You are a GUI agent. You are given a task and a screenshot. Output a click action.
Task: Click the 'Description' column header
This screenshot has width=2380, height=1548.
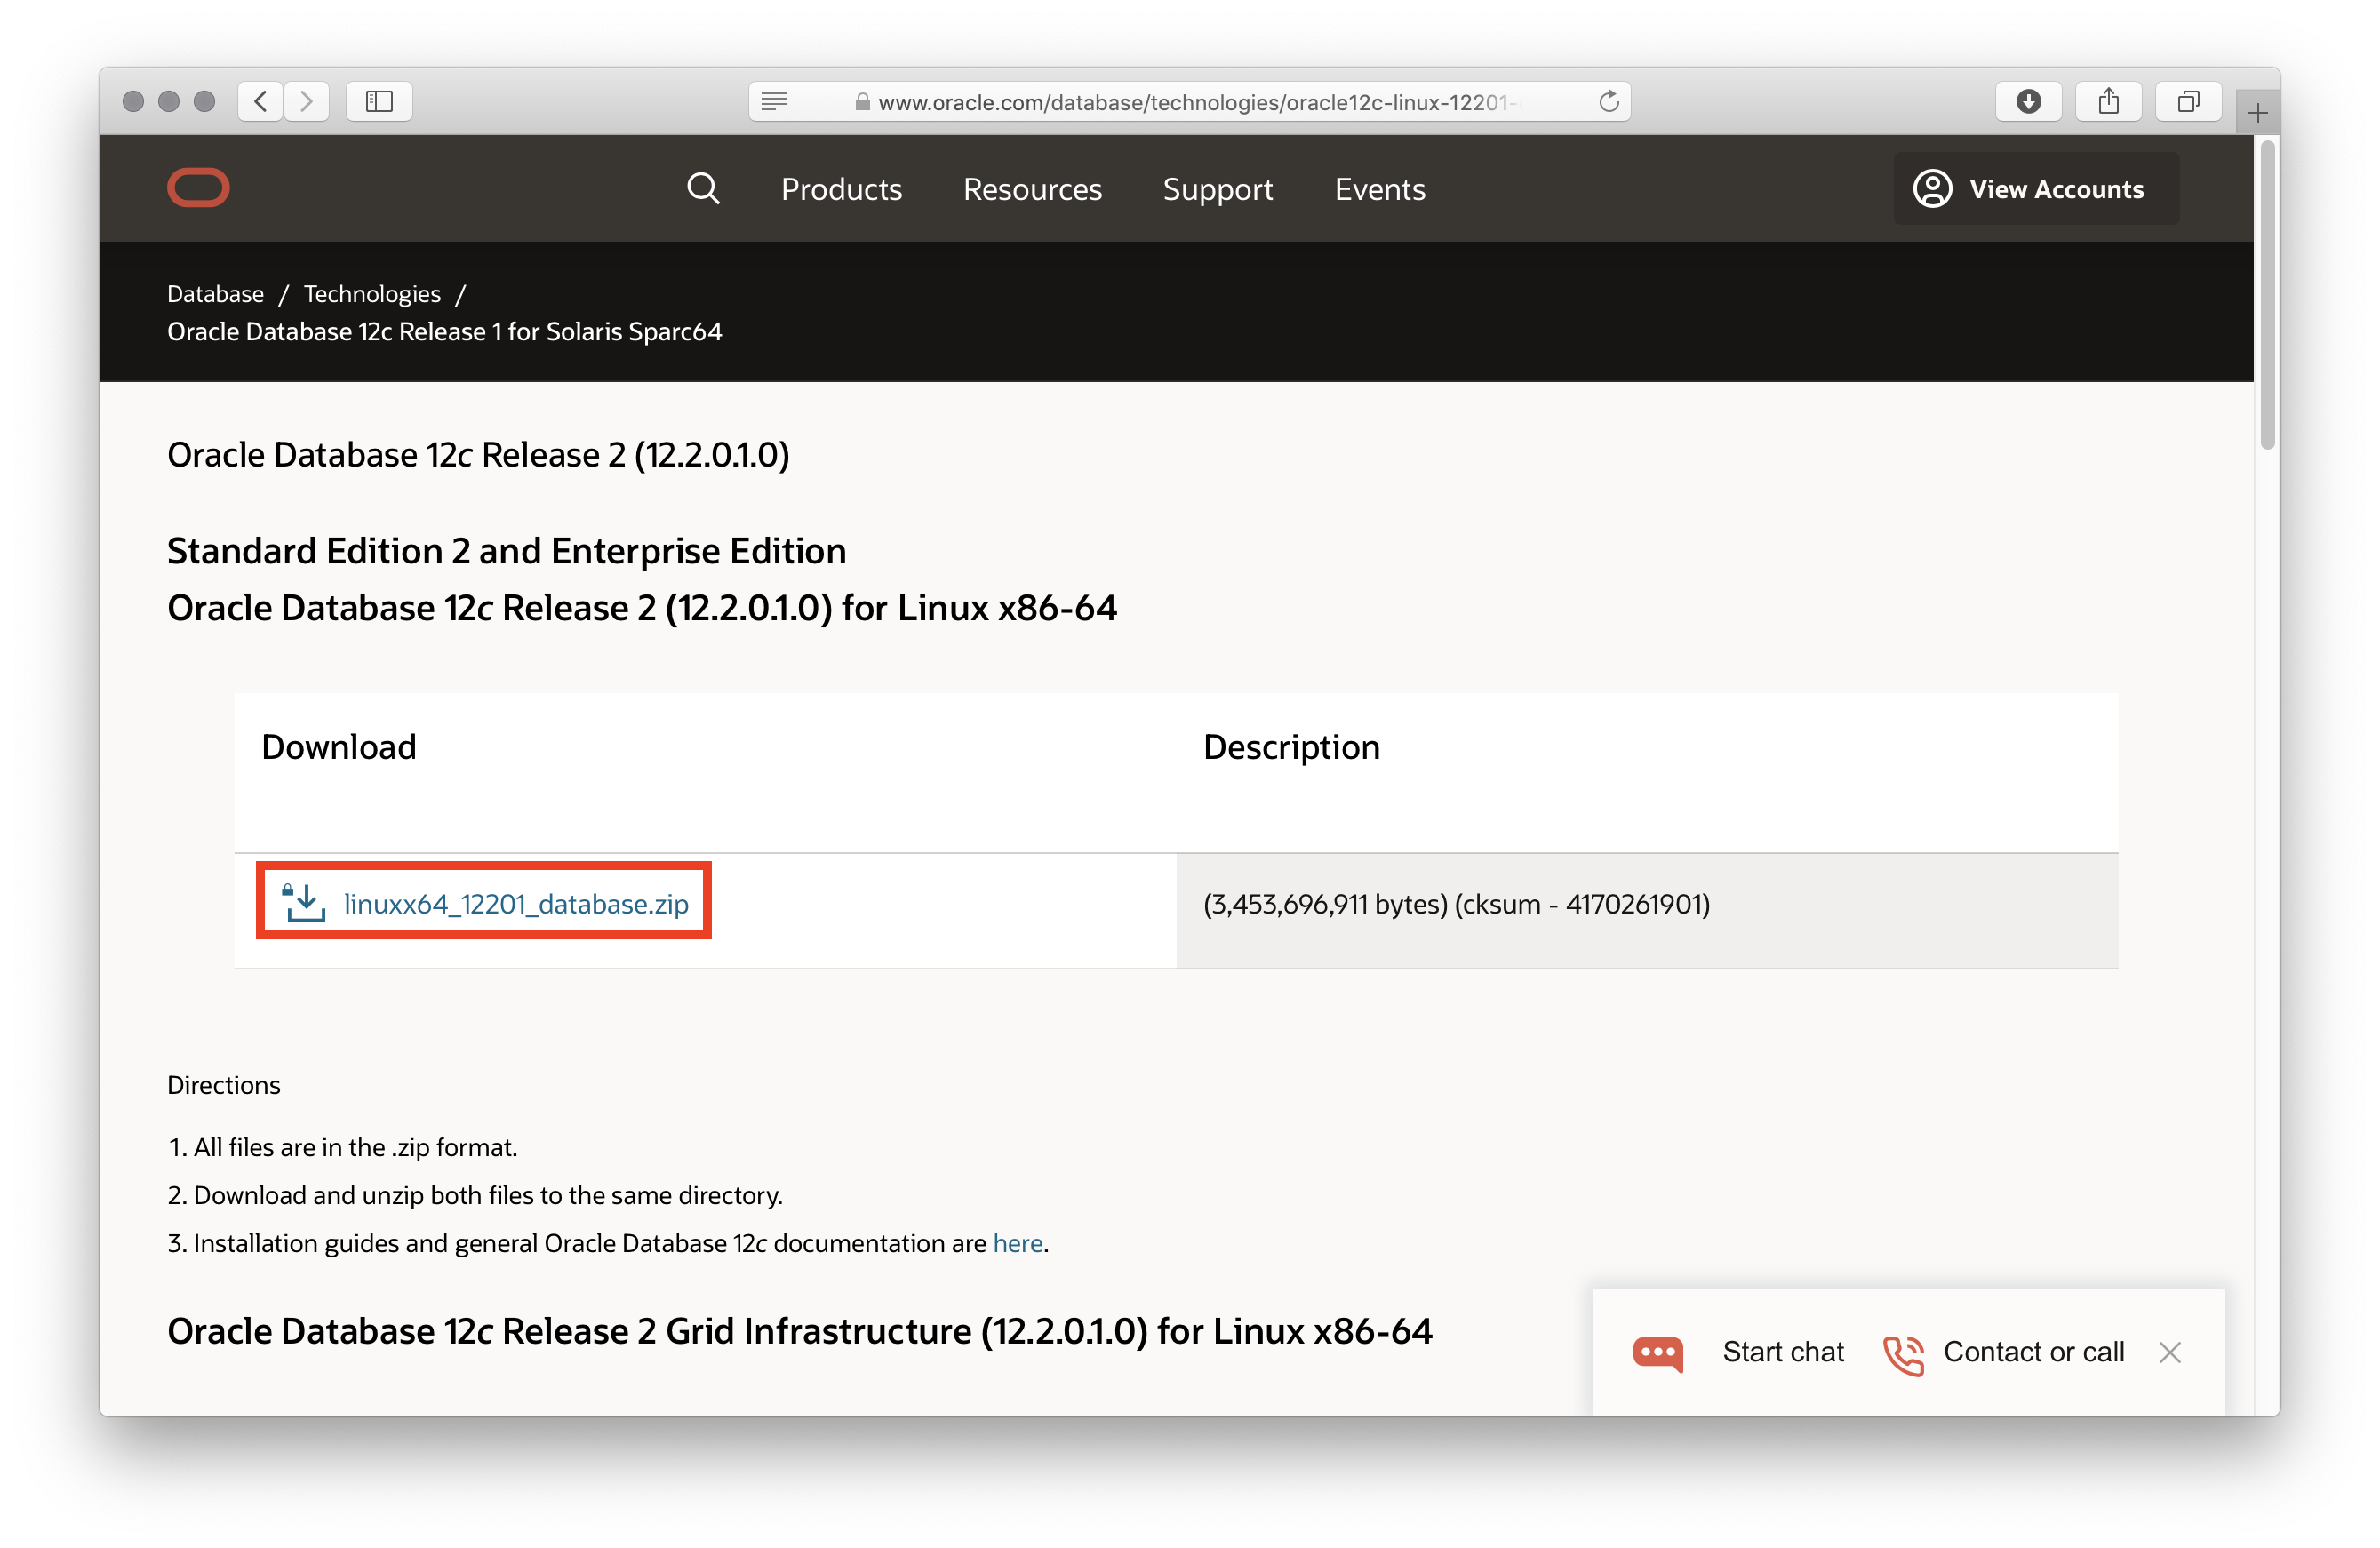click(x=1291, y=747)
